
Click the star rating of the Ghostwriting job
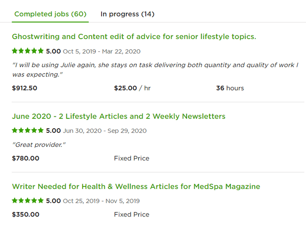click(28, 51)
